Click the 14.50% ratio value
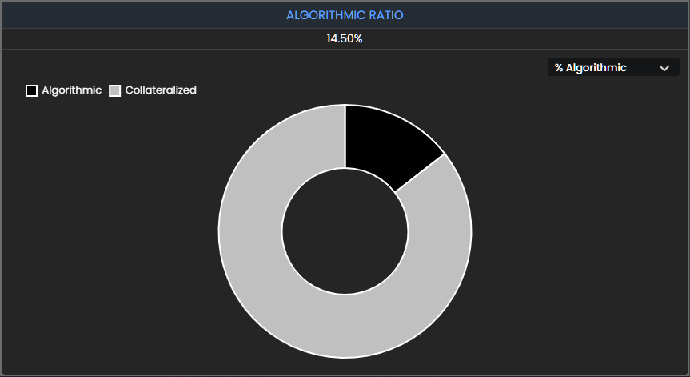The image size is (690, 377). point(345,38)
